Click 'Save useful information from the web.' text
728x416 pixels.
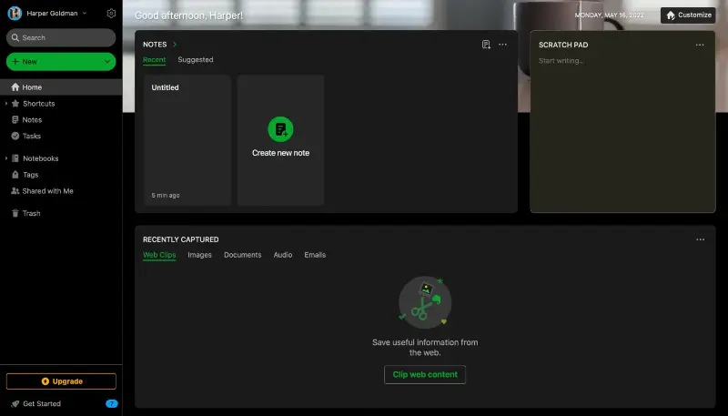coord(425,348)
